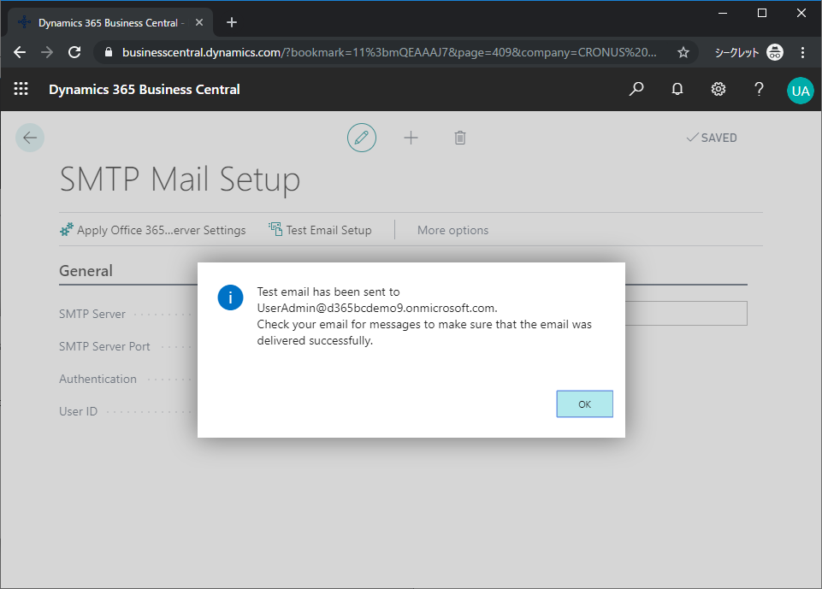Screen dimensions: 822x589
Task: Click the browser forward arrow
Action: click(47, 52)
